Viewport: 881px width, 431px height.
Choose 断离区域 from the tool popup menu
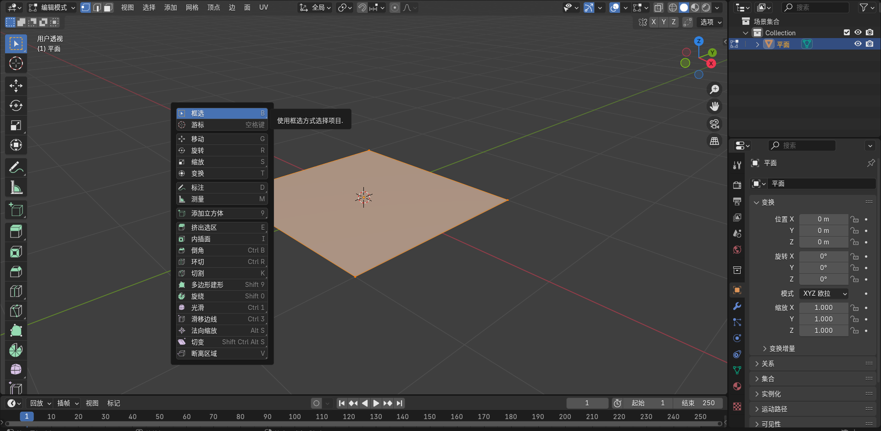click(x=222, y=354)
